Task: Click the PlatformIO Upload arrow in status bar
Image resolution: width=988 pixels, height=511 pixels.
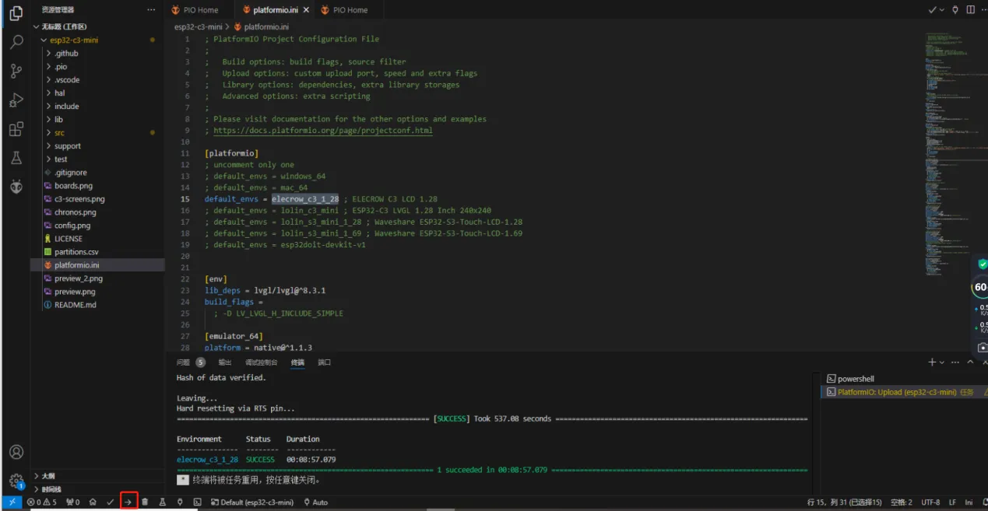Action: point(128,502)
